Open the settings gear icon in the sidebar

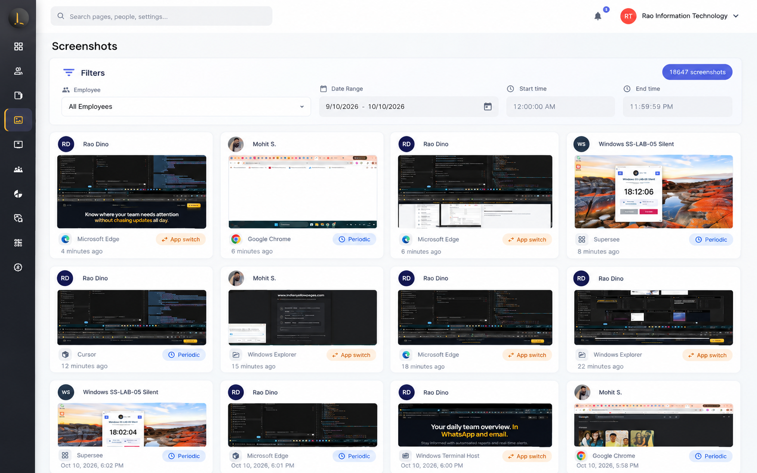coord(18,267)
